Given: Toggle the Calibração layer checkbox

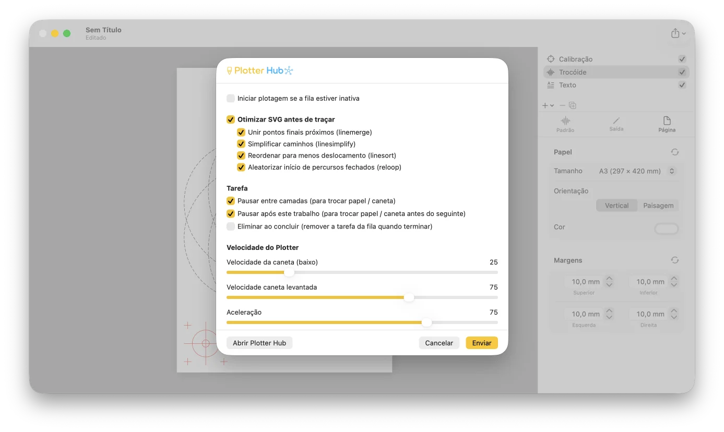Looking at the screenshot, I should (682, 59).
